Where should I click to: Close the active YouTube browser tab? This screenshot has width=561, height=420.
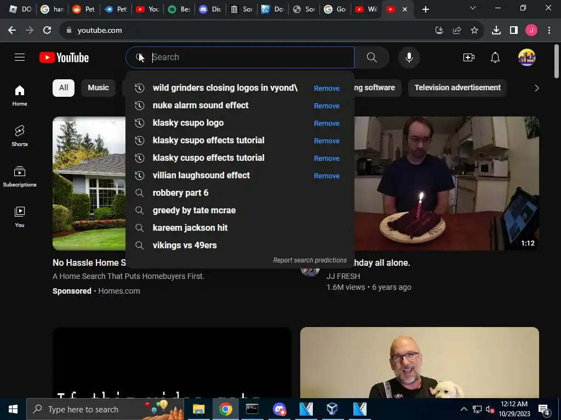tap(405, 9)
